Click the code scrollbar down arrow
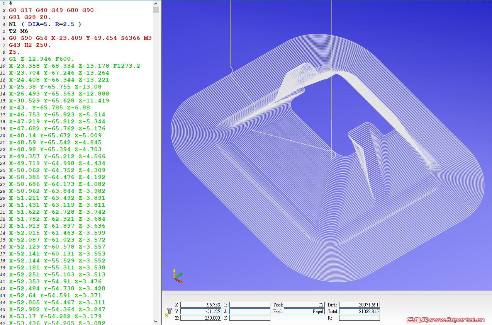This screenshot has height=325, width=492. (156, 321)
